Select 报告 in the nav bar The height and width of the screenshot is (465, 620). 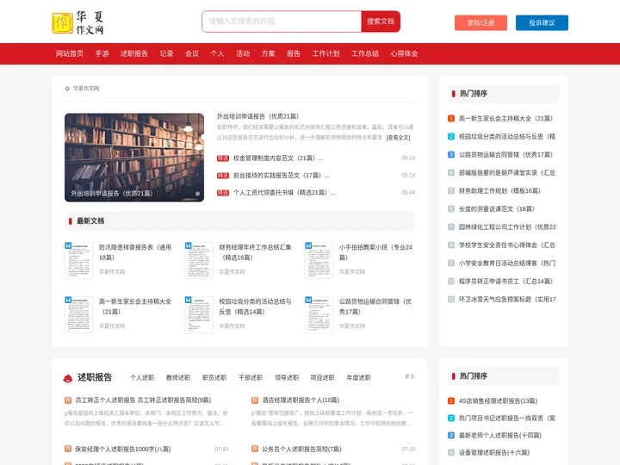pos(294,53)
